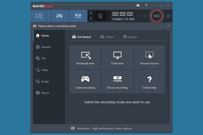The width and height of the screenshot is (203, 135).
Task: Click the chat bubble icon in status bar
Action: (73, 128)
